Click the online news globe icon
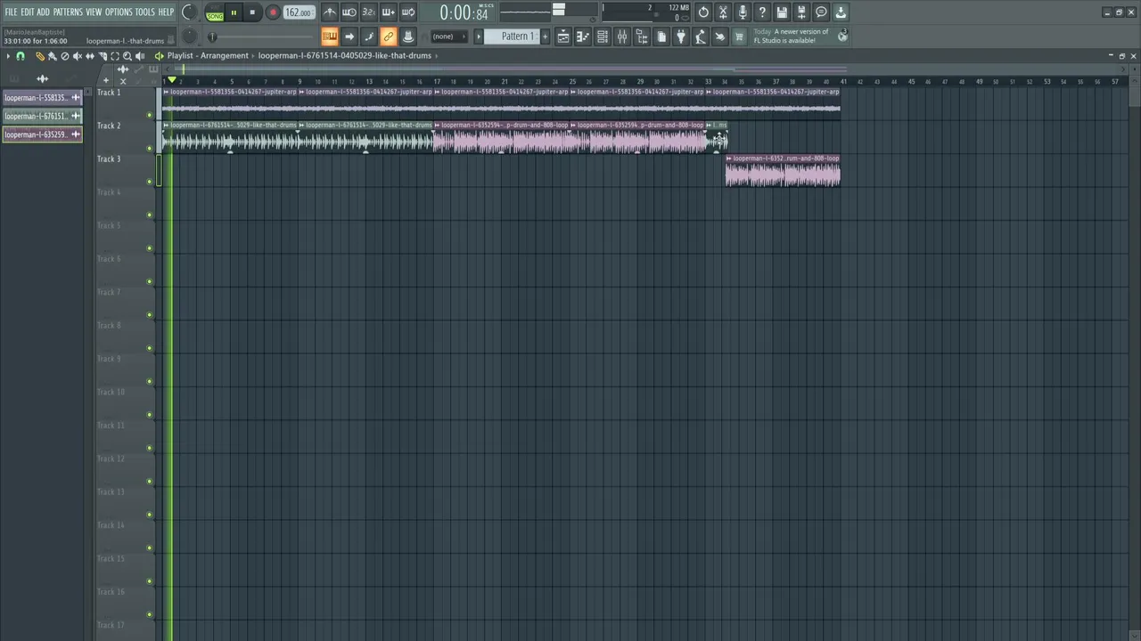This screenshot has width=1141, height=641. 842,37
